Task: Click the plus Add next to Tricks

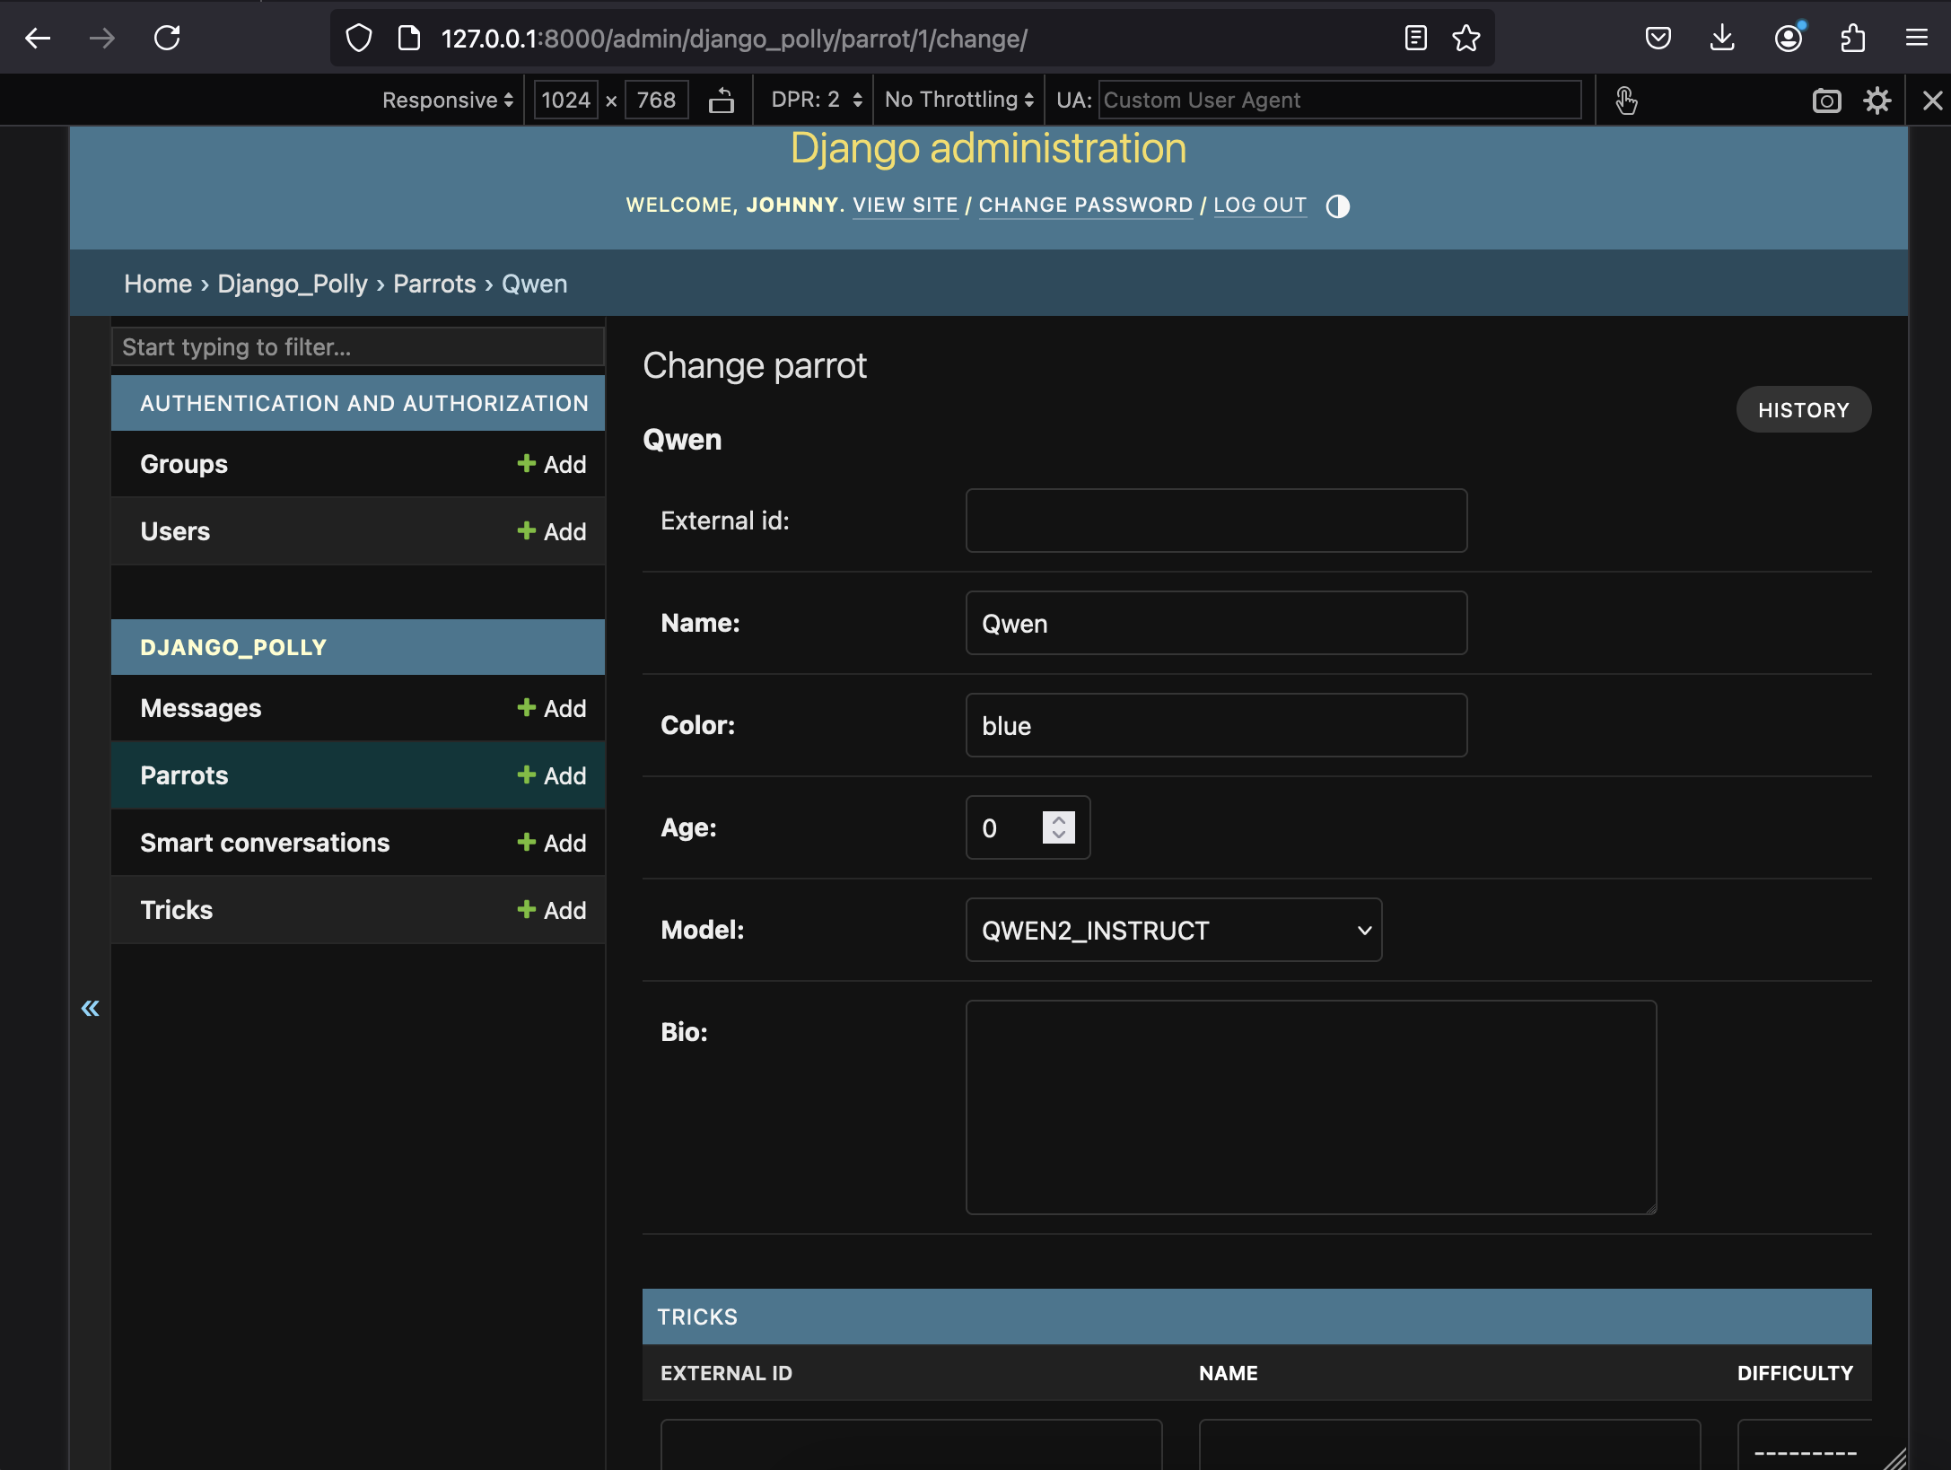Action: coord(551,910)
